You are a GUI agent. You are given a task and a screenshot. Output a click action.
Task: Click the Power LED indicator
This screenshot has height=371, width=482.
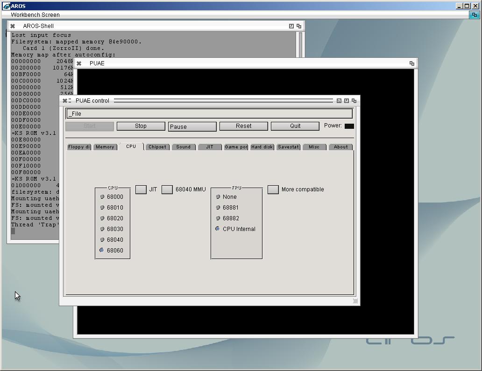(349, 126)
